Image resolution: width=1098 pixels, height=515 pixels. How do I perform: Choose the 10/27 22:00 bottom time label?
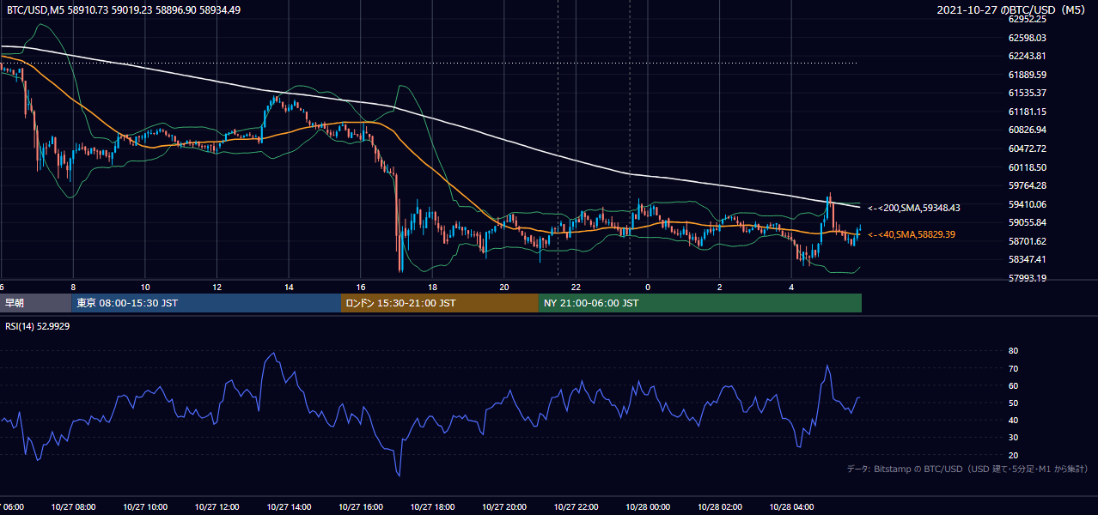[576, 507]
